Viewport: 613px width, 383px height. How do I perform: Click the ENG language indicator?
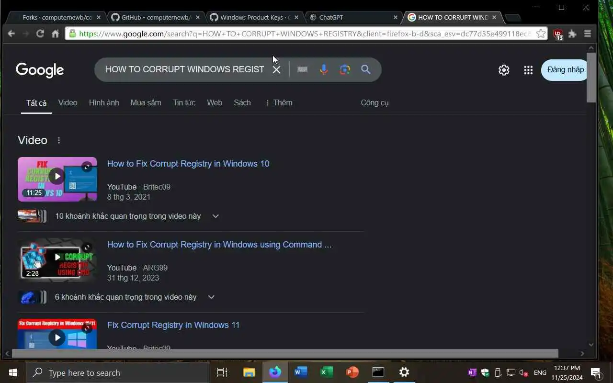click(540, 372)
